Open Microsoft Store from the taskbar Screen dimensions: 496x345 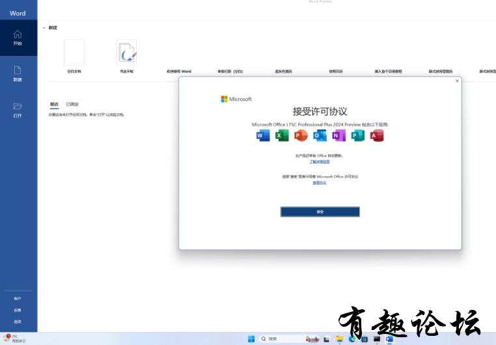click(365, 339)
